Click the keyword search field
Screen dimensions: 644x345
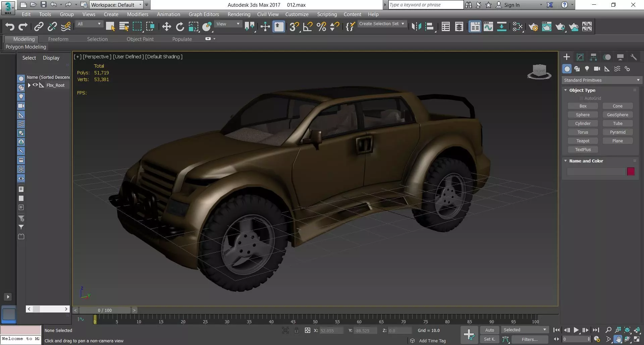426,5
